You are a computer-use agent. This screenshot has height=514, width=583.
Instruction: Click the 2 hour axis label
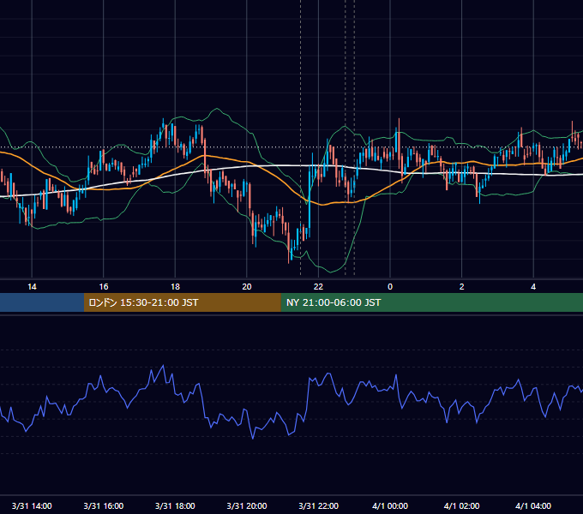(461, 287)
